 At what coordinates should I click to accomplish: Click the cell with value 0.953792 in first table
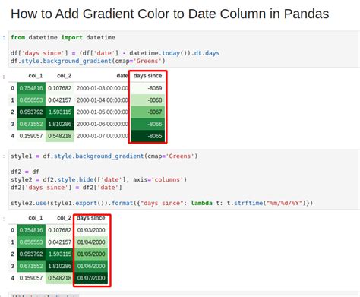pyautogui.click(x=31, y=112)
